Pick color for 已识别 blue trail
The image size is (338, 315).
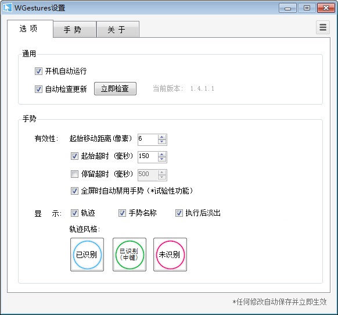coord(87,255)
